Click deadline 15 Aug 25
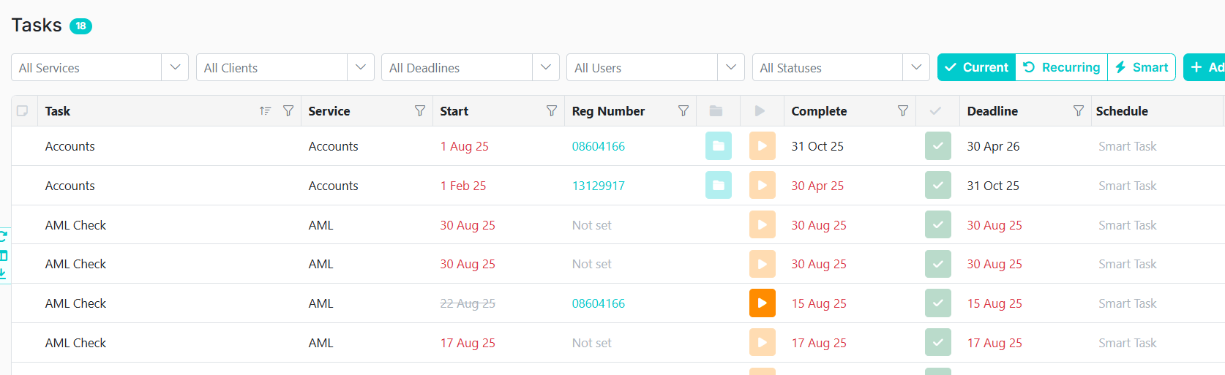 point(994,303)
